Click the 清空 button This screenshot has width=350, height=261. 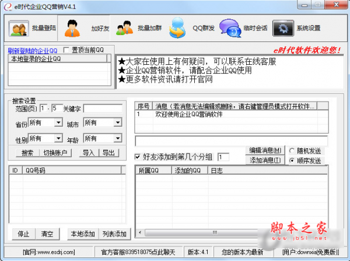coord(47,234)
